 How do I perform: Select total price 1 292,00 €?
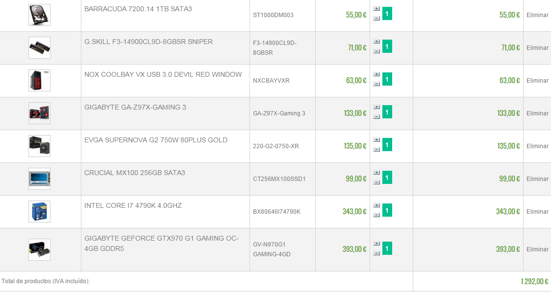[x=534, y=281]
